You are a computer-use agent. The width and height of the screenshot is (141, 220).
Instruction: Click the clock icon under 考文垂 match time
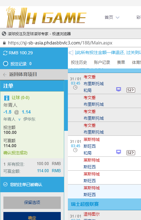[x=75, y=88]
